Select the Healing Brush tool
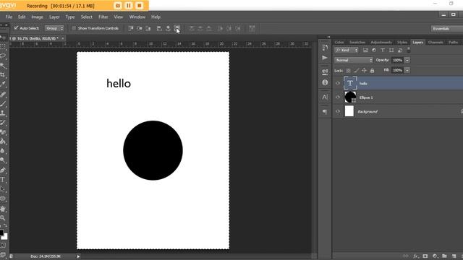 click(x=3, y=95)
